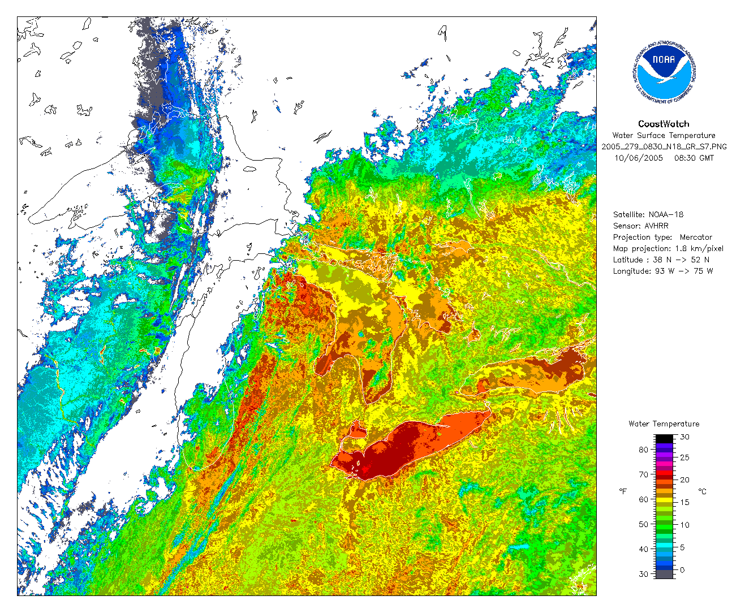Click the Water Temperature legend title
The image size is (732, 613).
(x=664, y=424)
